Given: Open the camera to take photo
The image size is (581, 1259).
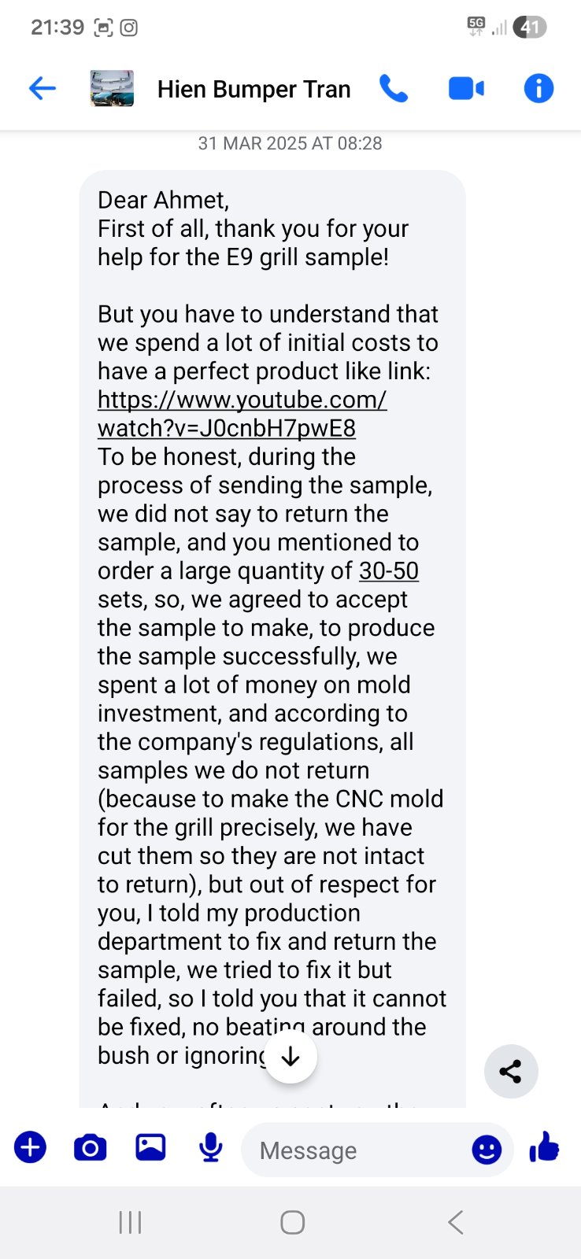Looking at the screenshot, I should [91, 1148].
